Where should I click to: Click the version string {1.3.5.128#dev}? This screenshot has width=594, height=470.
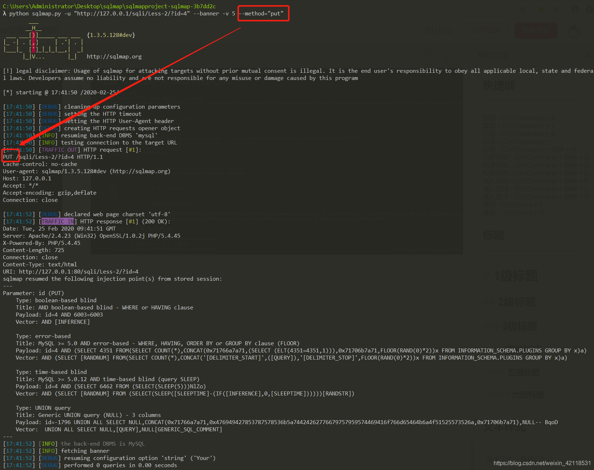pos(111,35)
